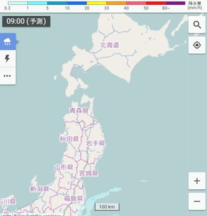Click the red 50-80 legend swatch
207x216 pixels.
pos(156,3)
